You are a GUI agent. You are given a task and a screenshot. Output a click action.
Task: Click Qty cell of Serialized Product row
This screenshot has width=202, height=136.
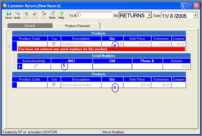coord(112,44)
